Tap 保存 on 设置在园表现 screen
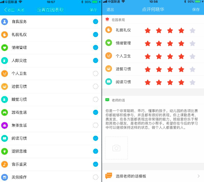The image size is (204, 182). point(93,10)
